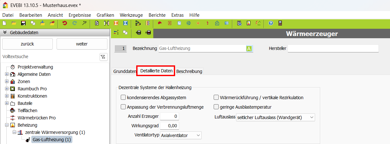The image size is (390, 144).
Task: Toggle Anpassung der Verbrennungsluftmenge checkbox
Action: (123, 107)
